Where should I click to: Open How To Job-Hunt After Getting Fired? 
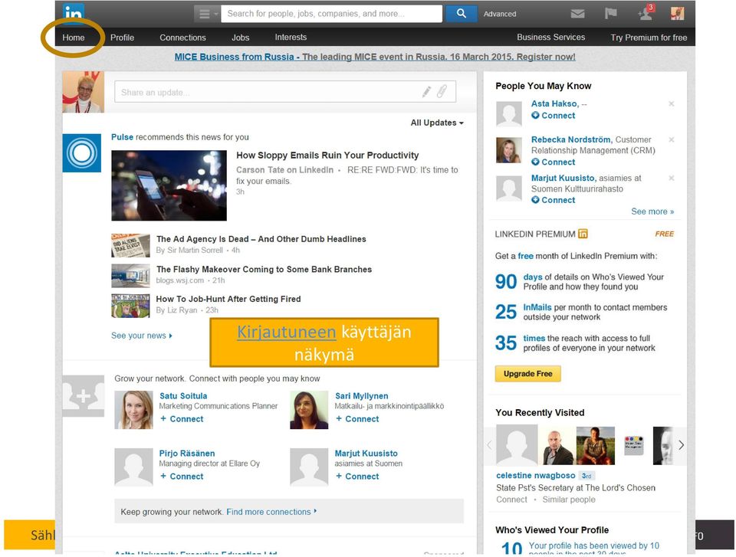228,299
